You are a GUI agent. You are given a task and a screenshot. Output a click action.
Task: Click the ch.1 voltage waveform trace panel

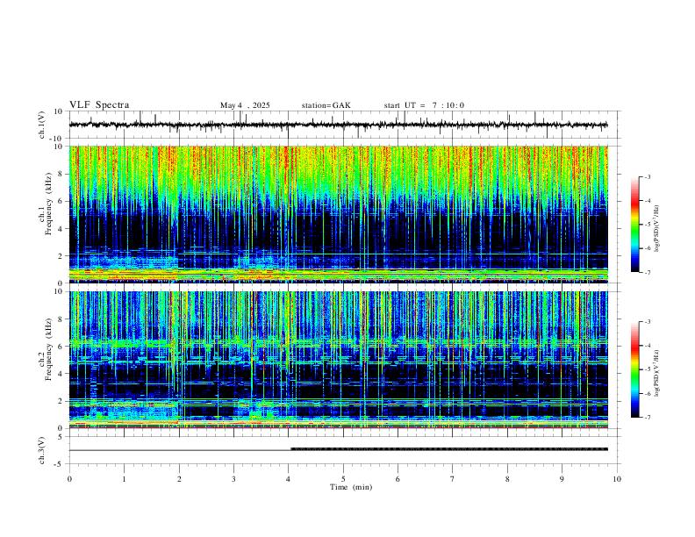(x=344, y=125)
